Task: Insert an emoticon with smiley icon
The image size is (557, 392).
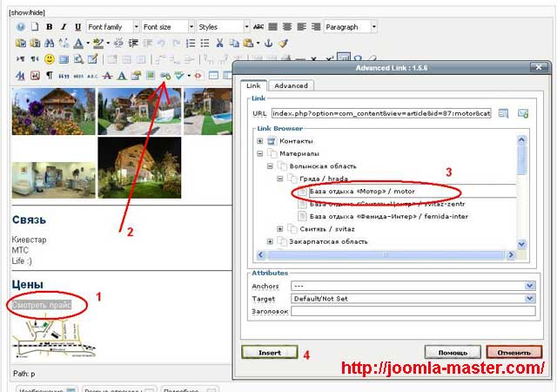Action: coord(50,59)
